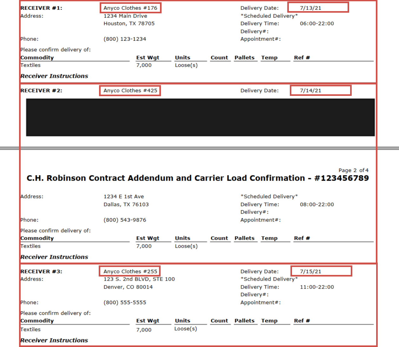The height and width of the screenshot is (347, 399).
Task: Click delivery time 11:00-22:00
Action: point(317,287)
